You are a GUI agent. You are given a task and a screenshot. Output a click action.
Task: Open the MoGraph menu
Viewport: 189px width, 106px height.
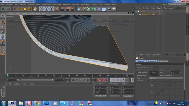[x=76, y=5]
